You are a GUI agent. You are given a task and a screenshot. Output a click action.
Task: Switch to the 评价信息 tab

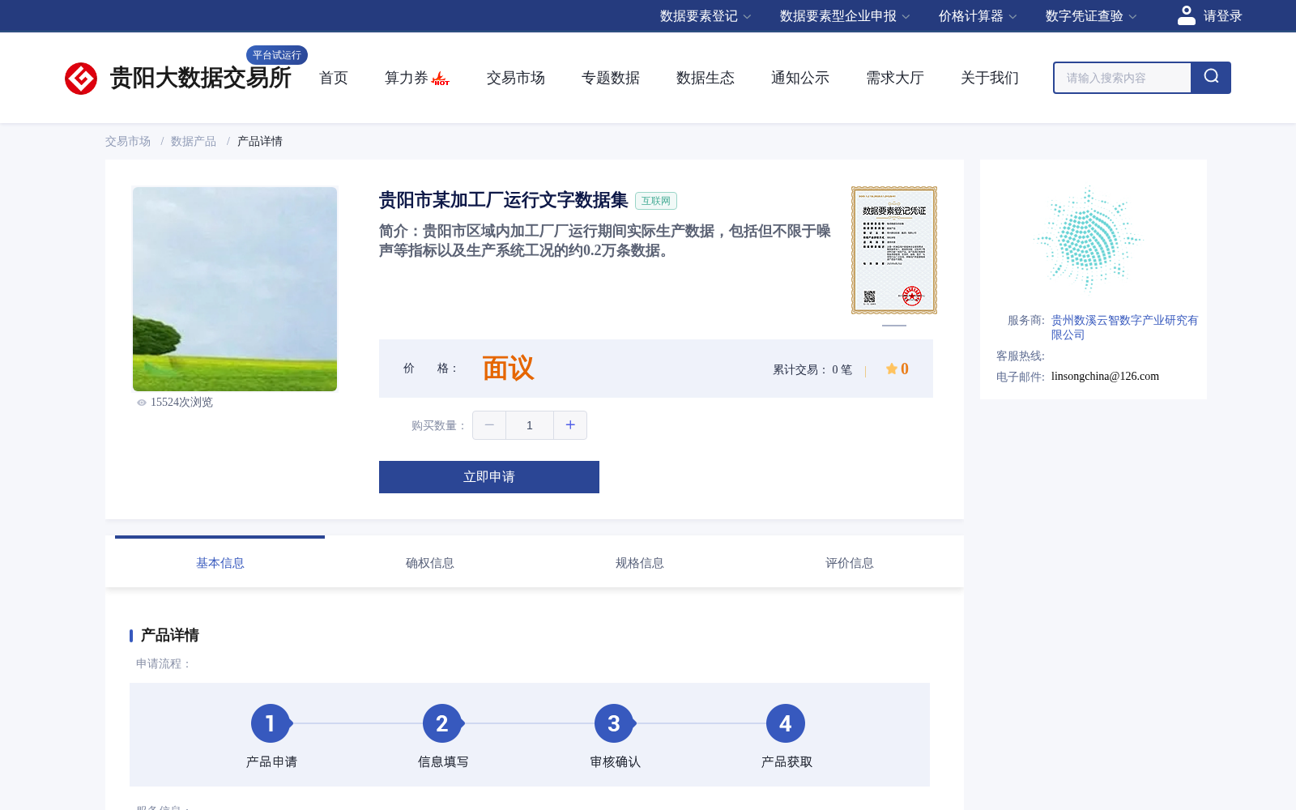click(x=850, y=563)
